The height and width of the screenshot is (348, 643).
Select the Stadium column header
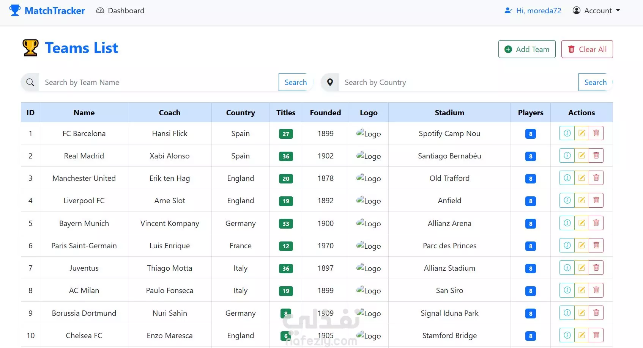tap(449, 113)
